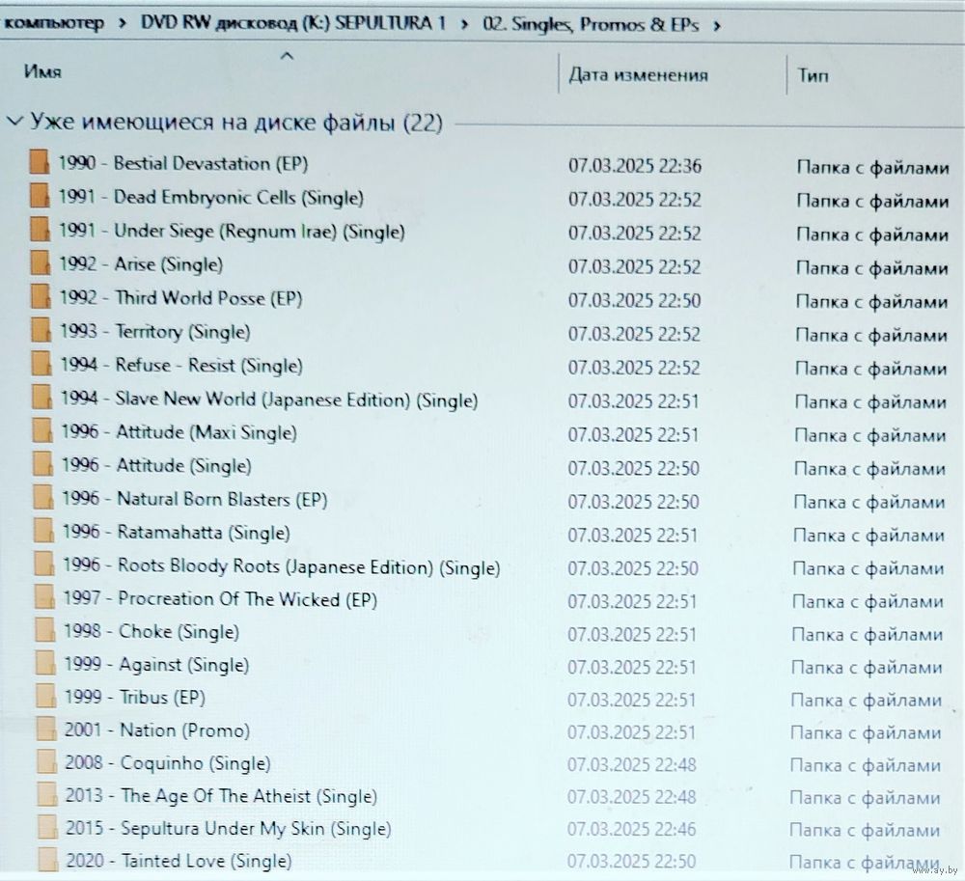Select '2015 - Sepultura Under My Skin (Single)'
The height and width of the screenshot is (881, 965).
pos(229,829)
